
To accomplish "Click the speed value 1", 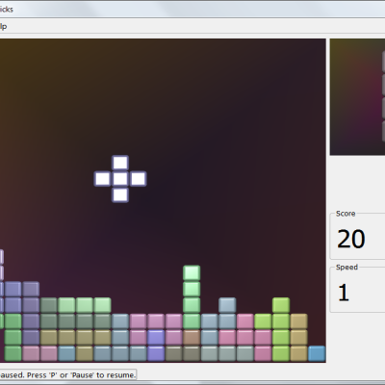I will click(344, 293).
